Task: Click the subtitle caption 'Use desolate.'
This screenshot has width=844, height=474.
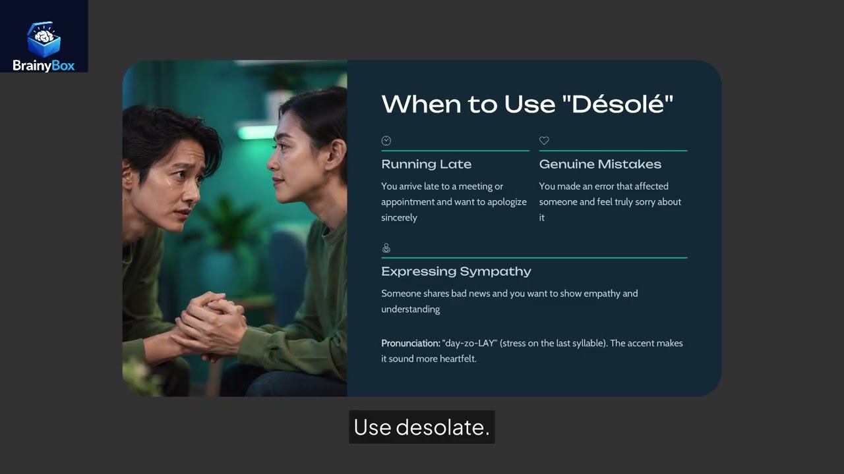Action: click(422, 427)
